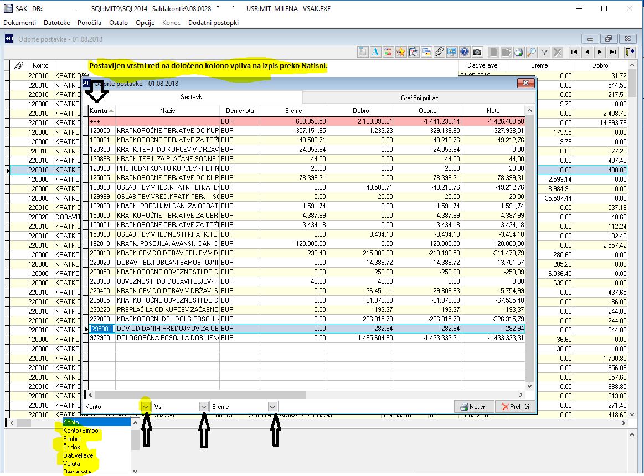
Task: Click the Den.enota column header
Action: [x=240, y=111]
